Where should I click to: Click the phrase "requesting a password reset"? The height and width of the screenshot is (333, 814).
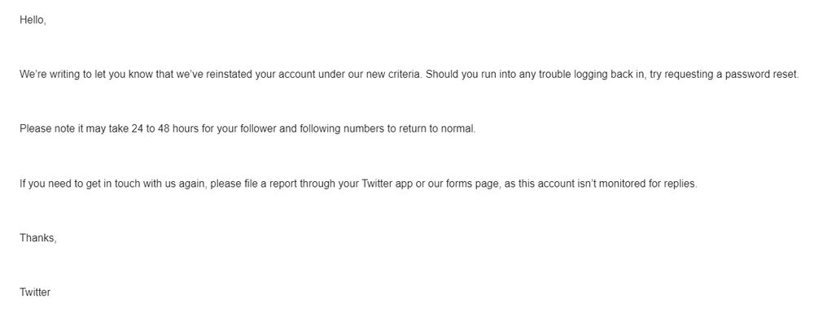coord(732,74)
